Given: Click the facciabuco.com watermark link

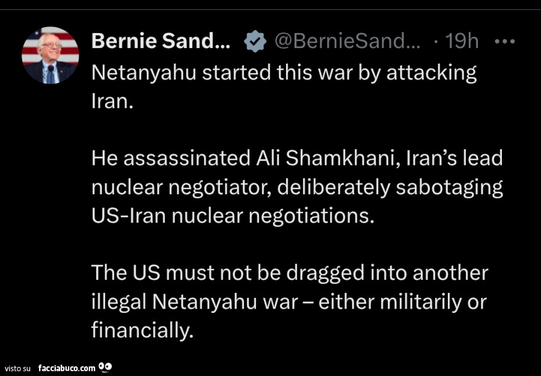Looking at the screenshot, I should 66,368.
